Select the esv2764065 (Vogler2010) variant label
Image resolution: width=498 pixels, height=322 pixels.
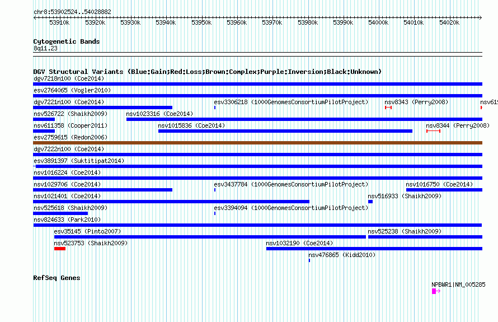click(72, 90)
